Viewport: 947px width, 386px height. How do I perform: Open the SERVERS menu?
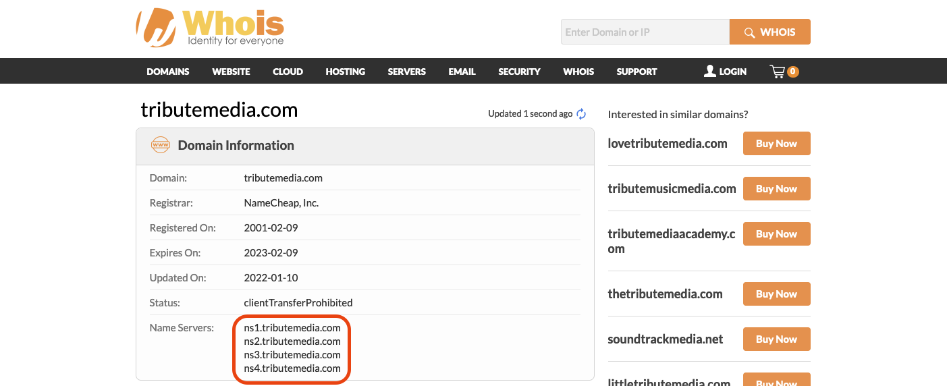coord(406,72)
